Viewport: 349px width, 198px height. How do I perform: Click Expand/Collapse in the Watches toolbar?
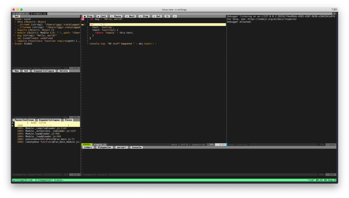[44, 71]
